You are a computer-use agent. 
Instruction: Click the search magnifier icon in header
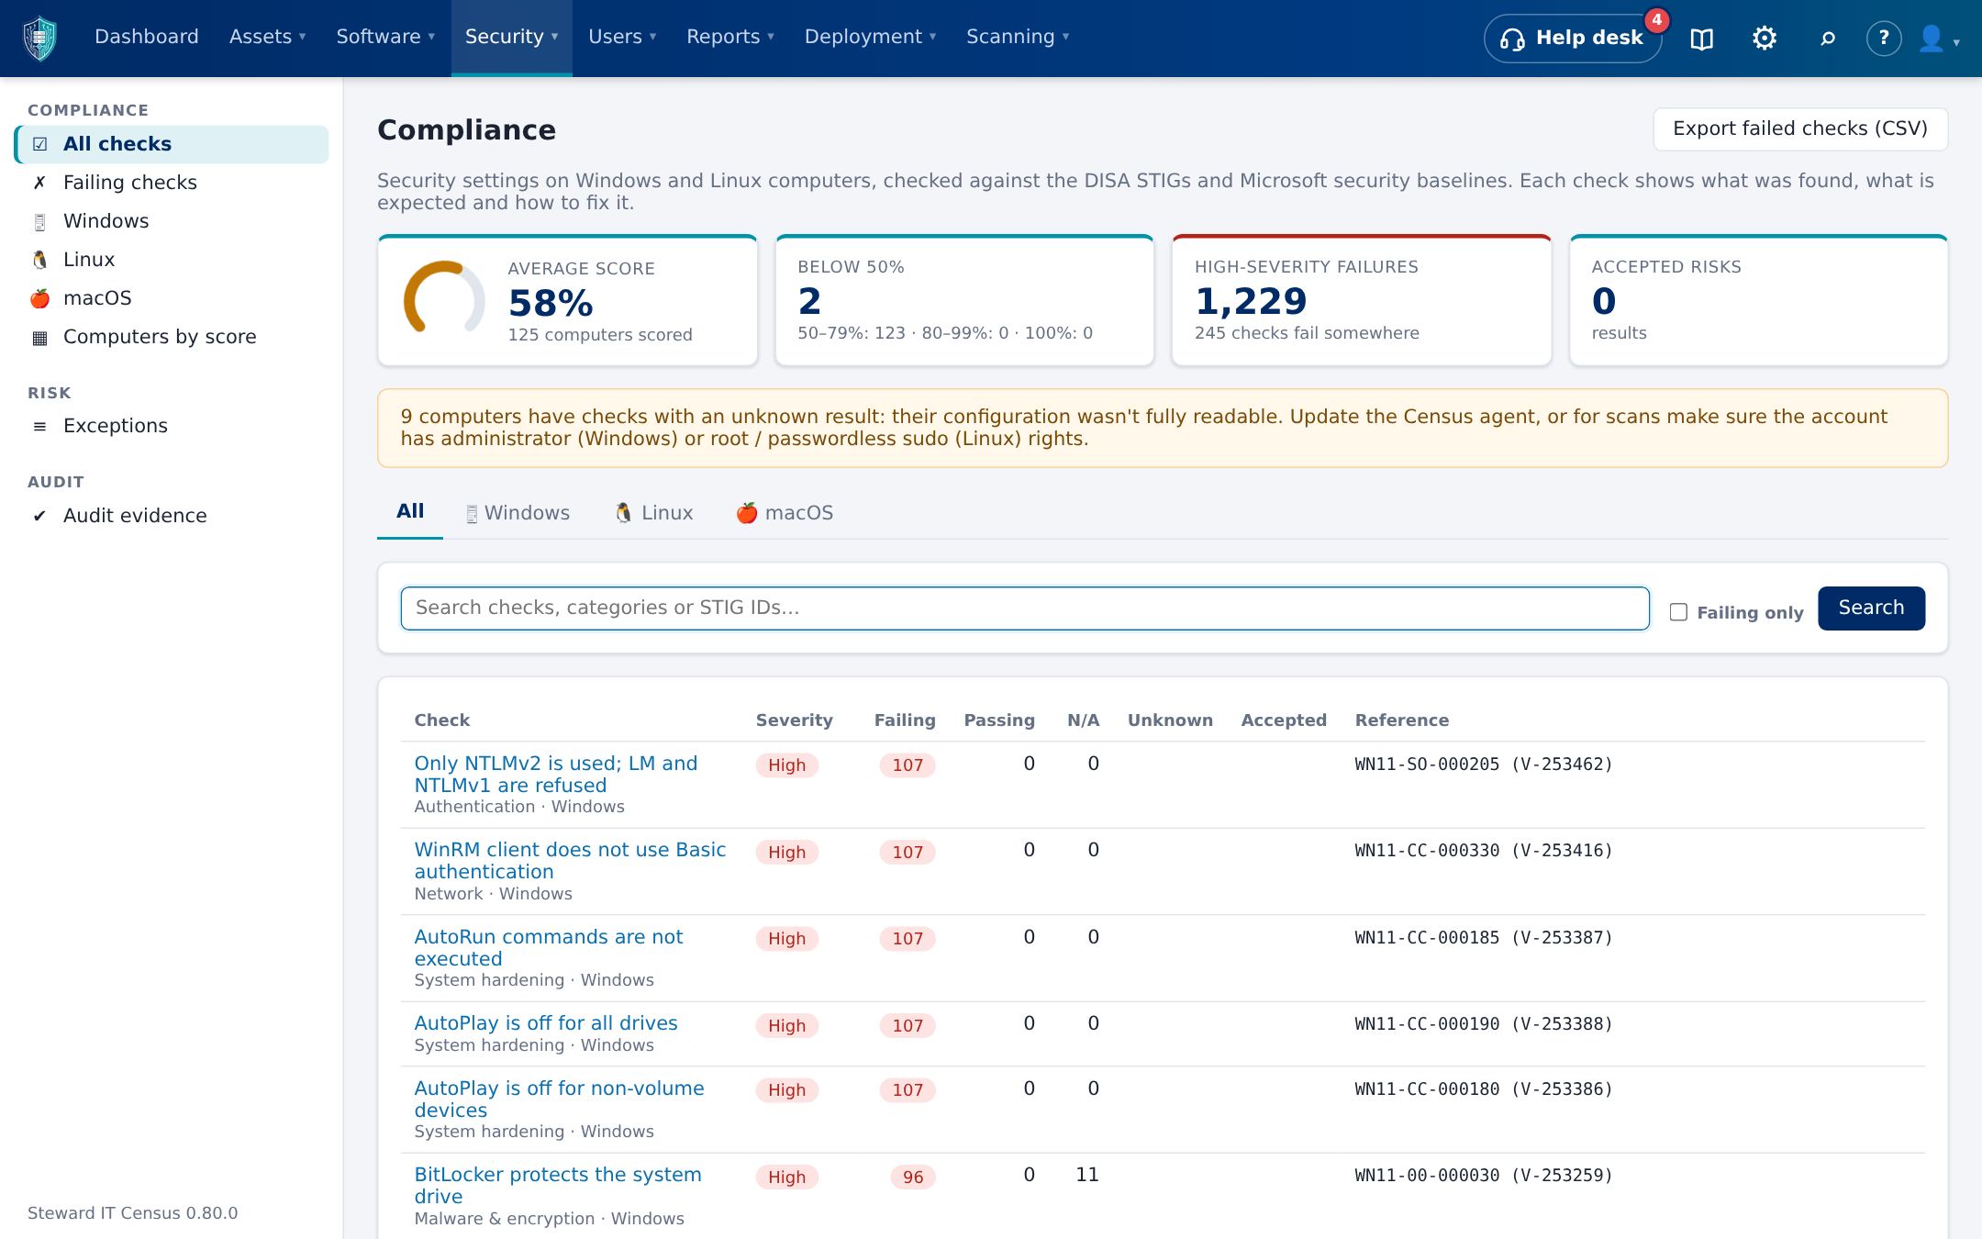pos(1828,38)
